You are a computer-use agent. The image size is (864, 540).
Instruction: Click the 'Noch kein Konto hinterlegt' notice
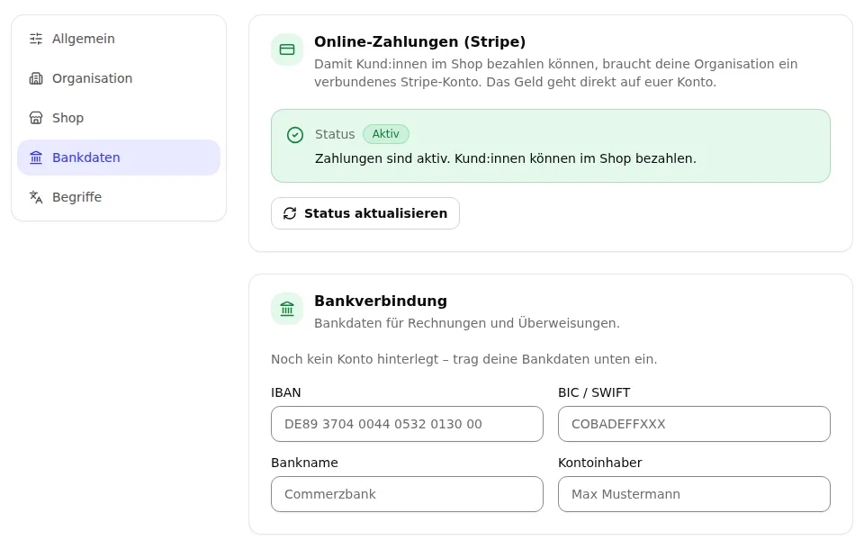[x=464, y=359]
